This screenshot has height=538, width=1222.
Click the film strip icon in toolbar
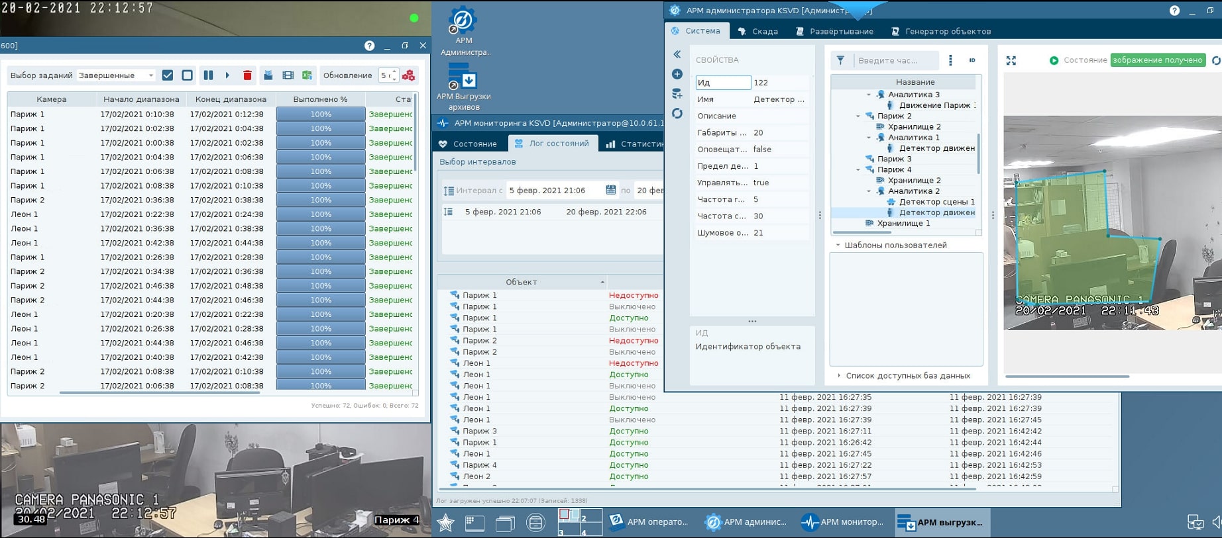click(288, 75)
